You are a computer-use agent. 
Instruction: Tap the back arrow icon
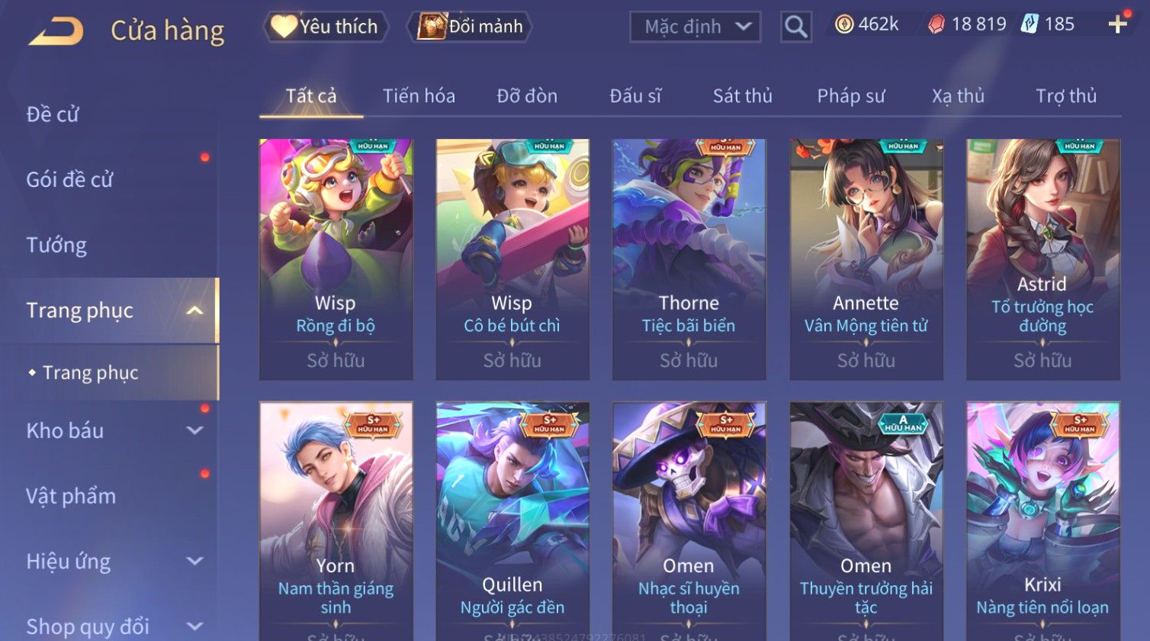(x=56, y=31)
